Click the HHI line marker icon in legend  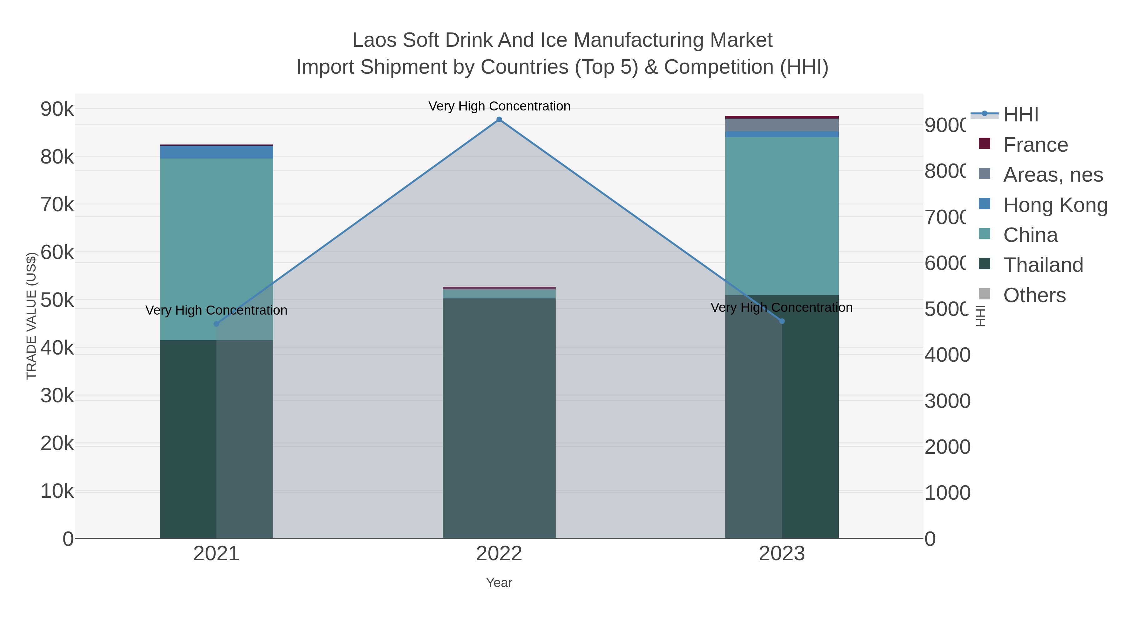(x=984, y=114)
